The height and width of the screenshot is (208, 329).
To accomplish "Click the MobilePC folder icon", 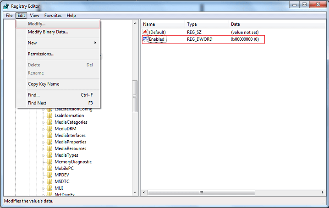I will coord(50,169).
